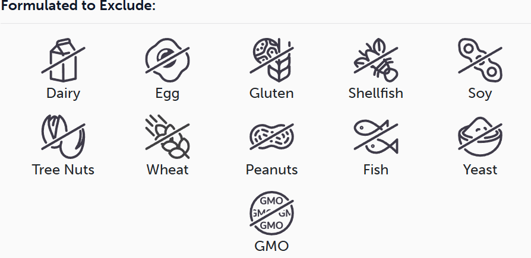
Task: Click the Gluten-free grain icon
Action: point(271,60)
